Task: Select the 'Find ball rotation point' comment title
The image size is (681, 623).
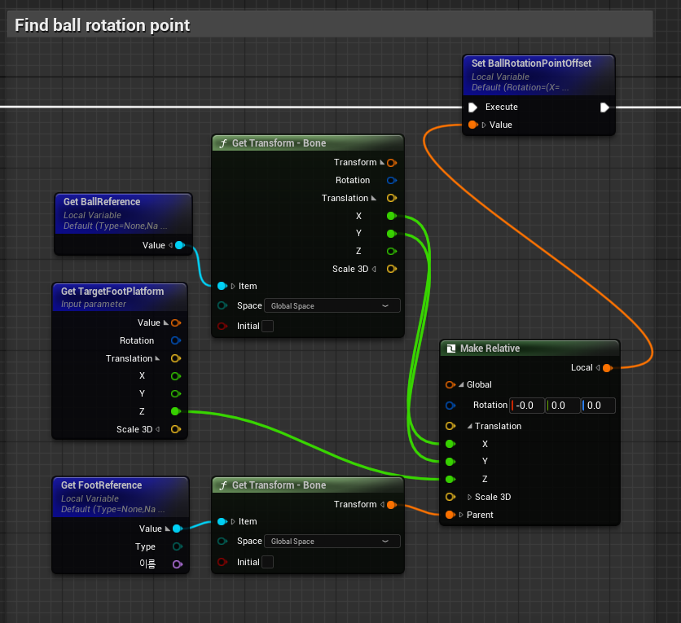Action: click(x=103, y=25)
